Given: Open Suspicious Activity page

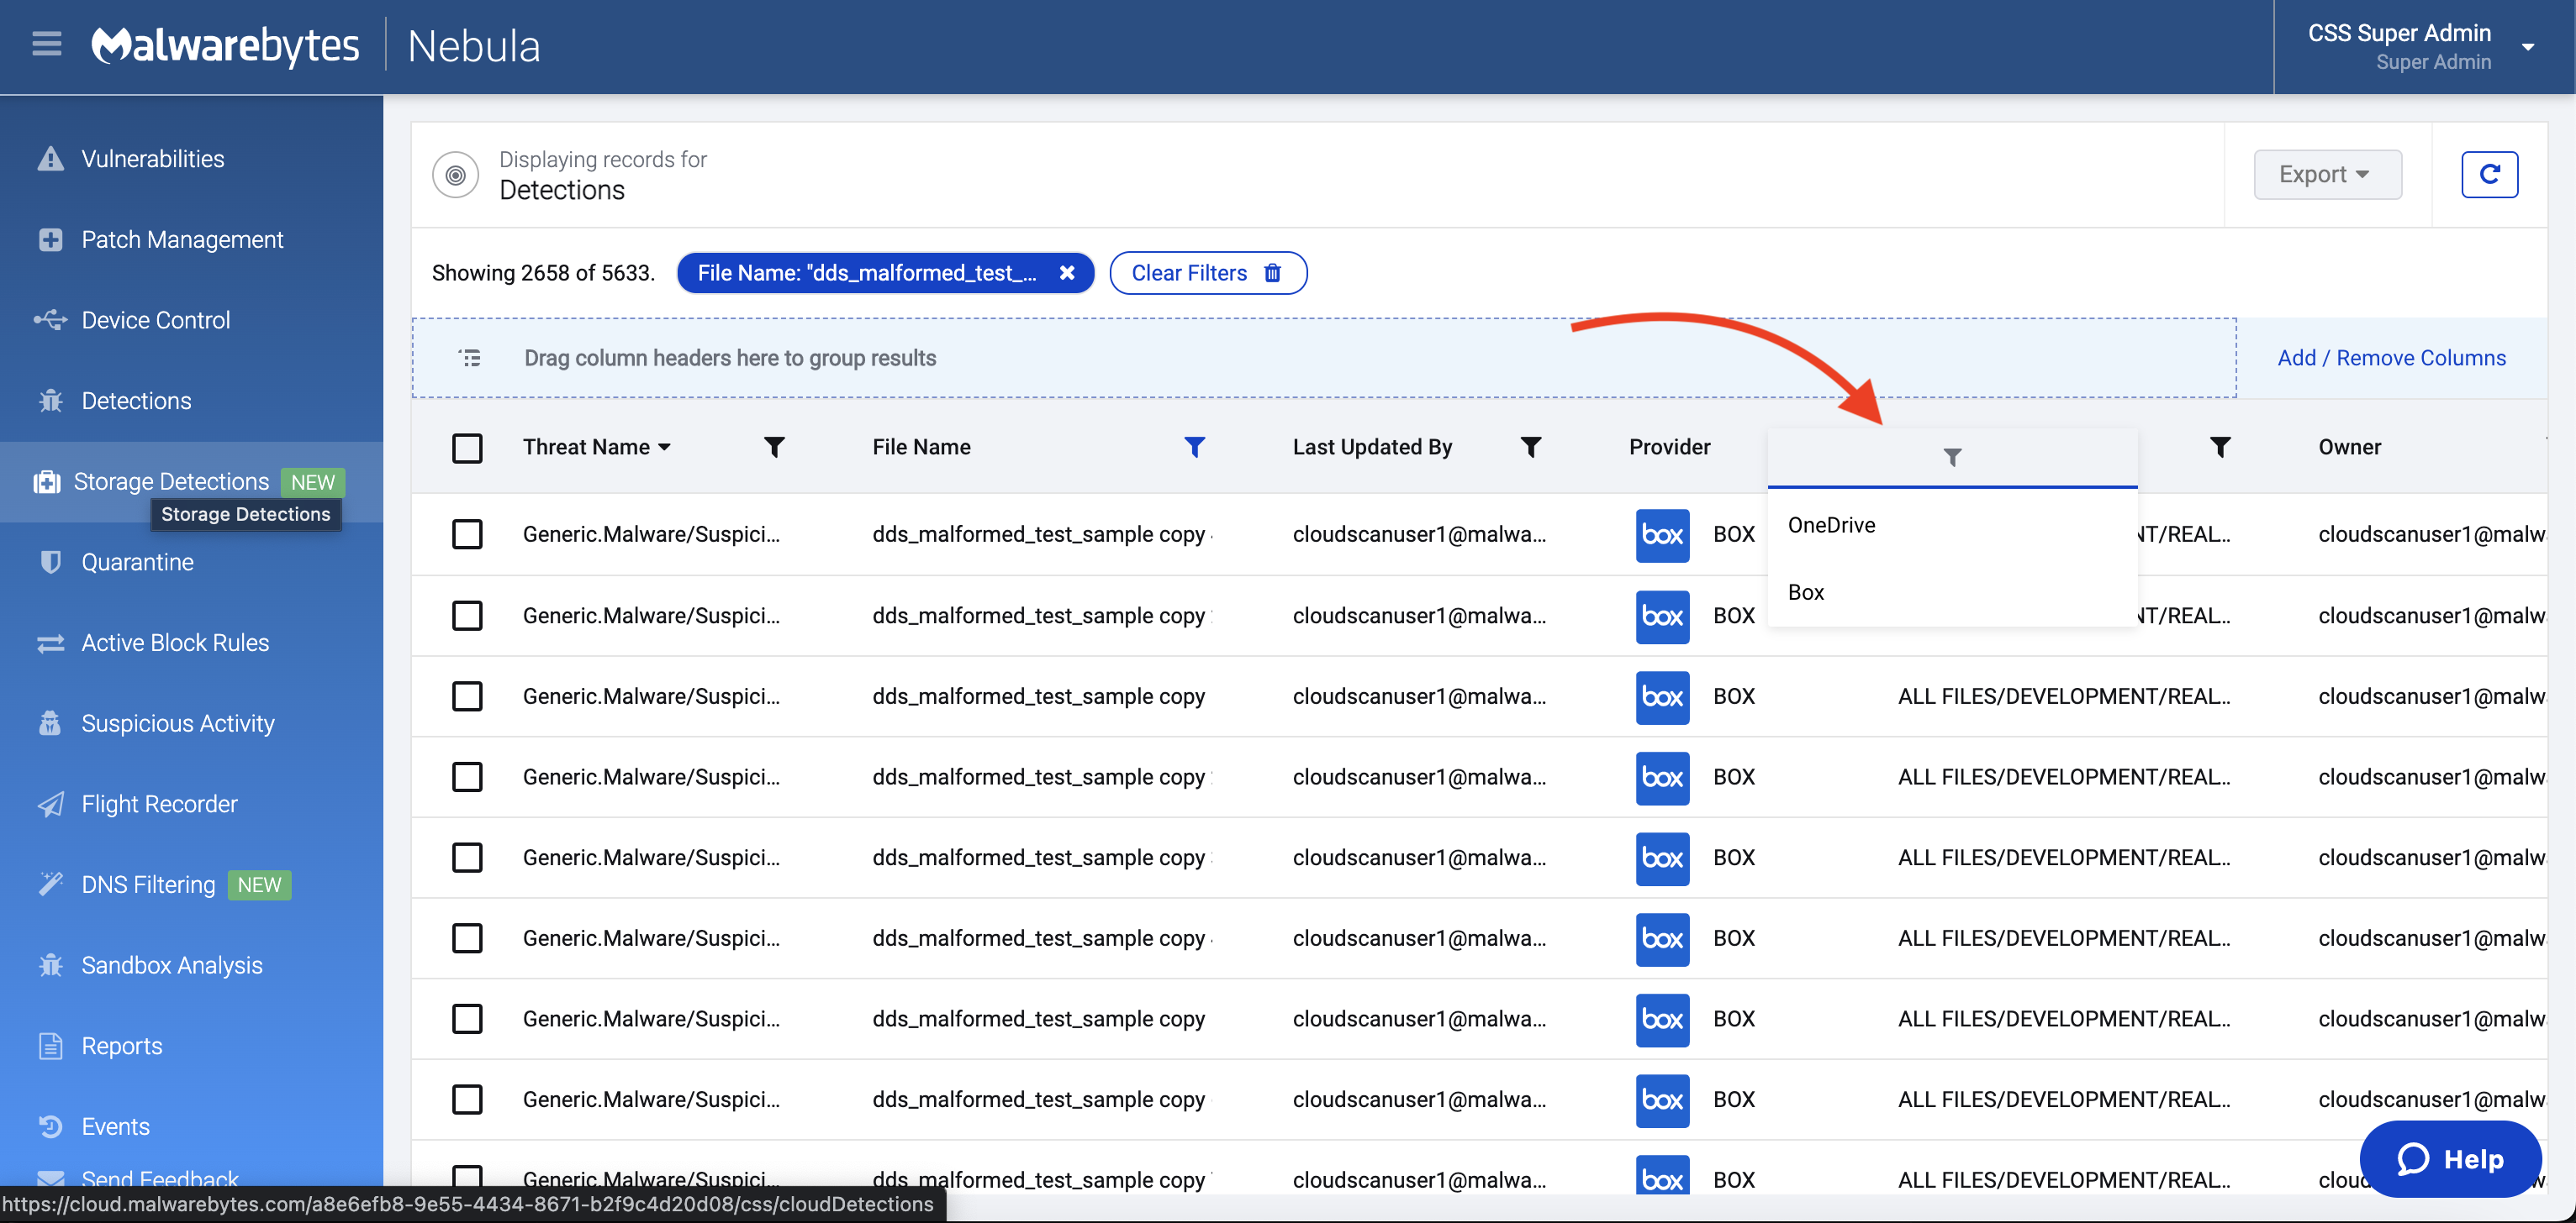Looking at the screenshot, I should pos(178,723).
